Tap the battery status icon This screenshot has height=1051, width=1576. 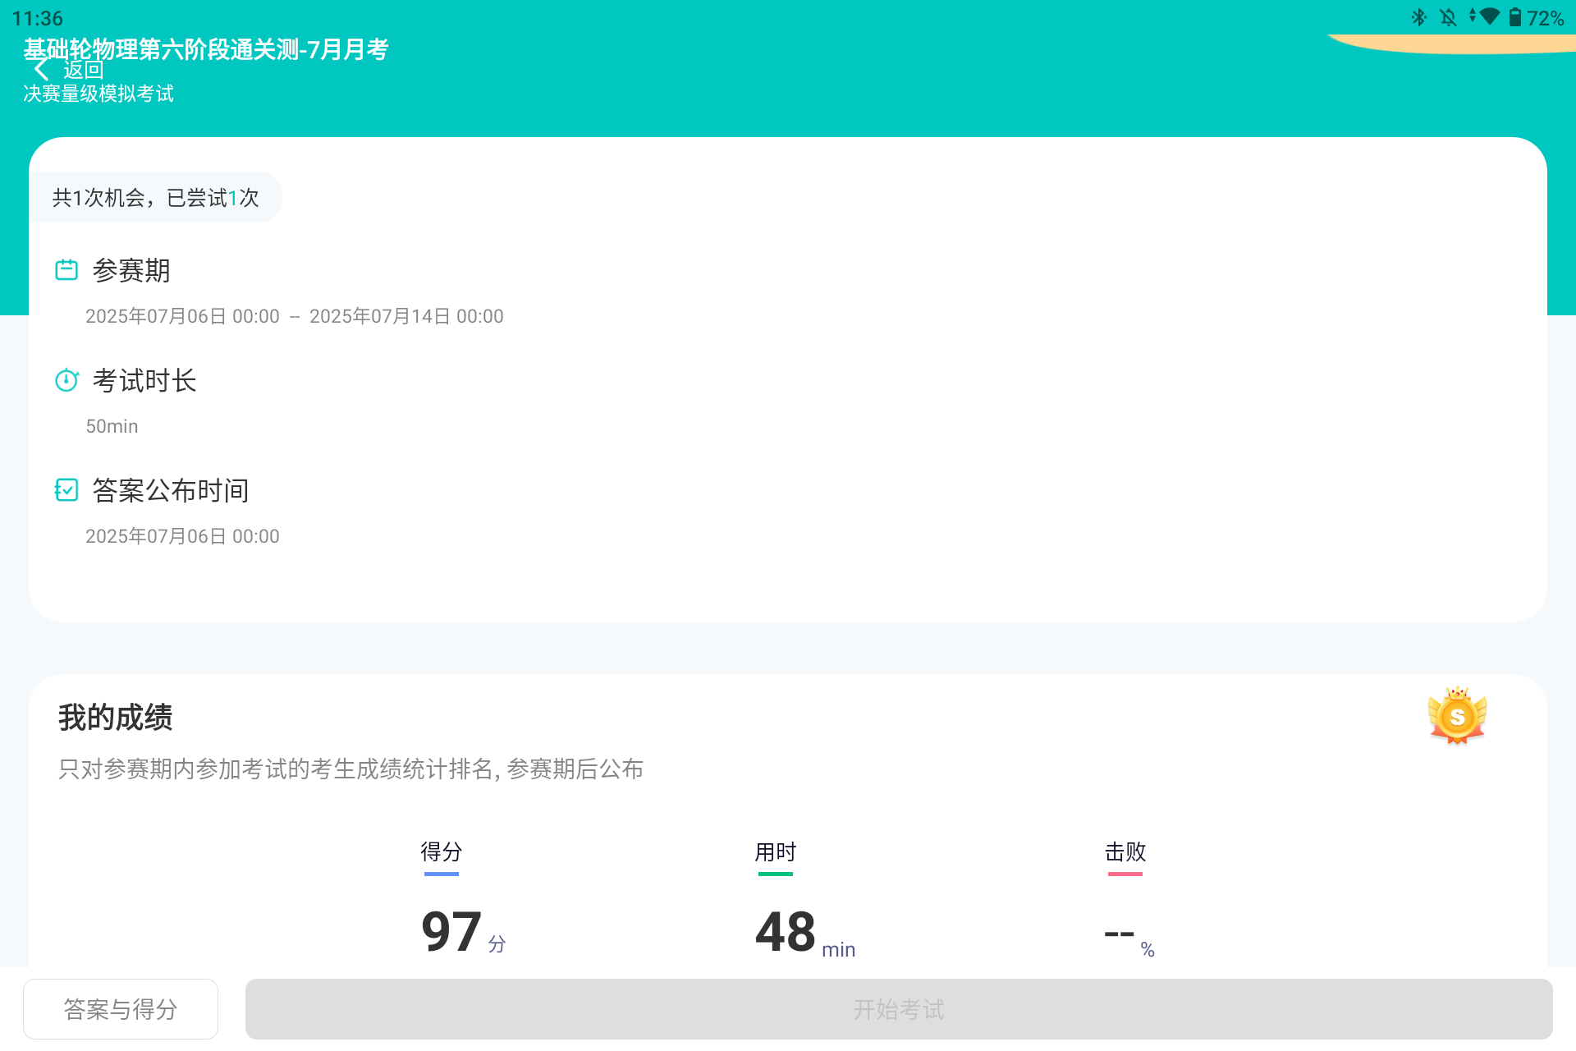[1515, 17]
